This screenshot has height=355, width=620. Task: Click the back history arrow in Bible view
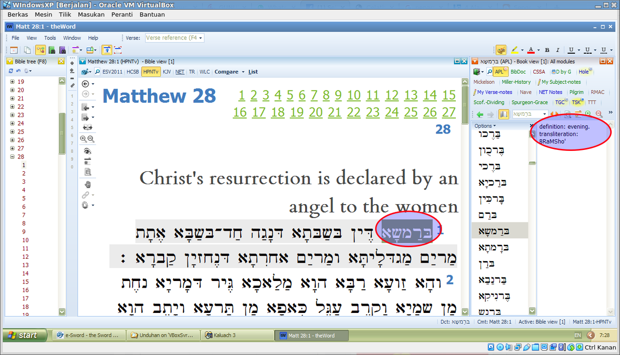(86, 84)
